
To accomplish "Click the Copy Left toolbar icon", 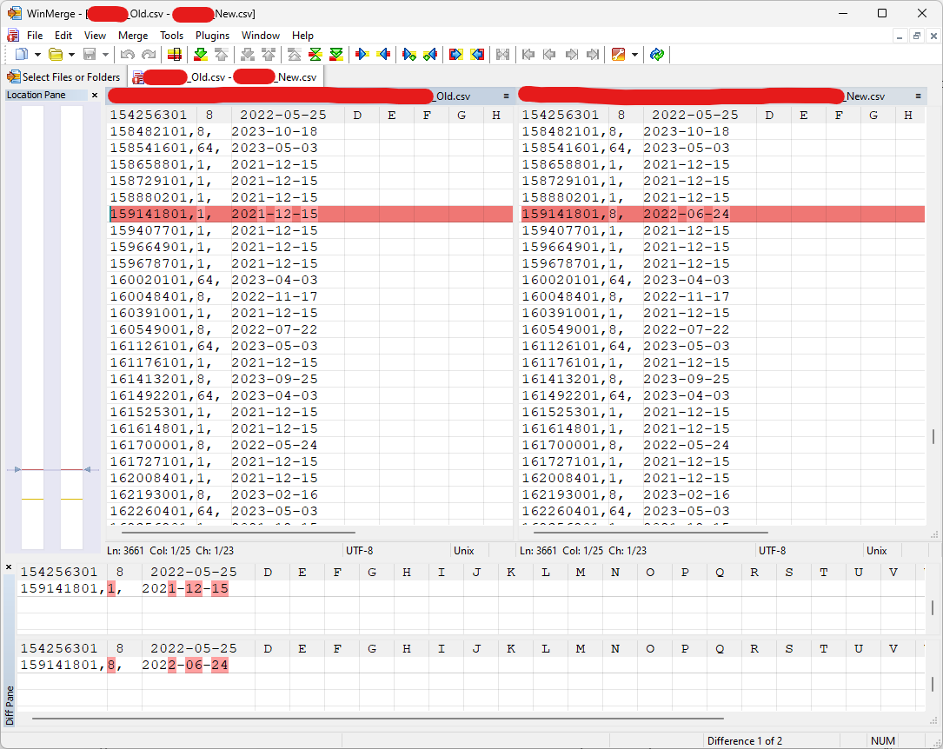I will 383,55.
